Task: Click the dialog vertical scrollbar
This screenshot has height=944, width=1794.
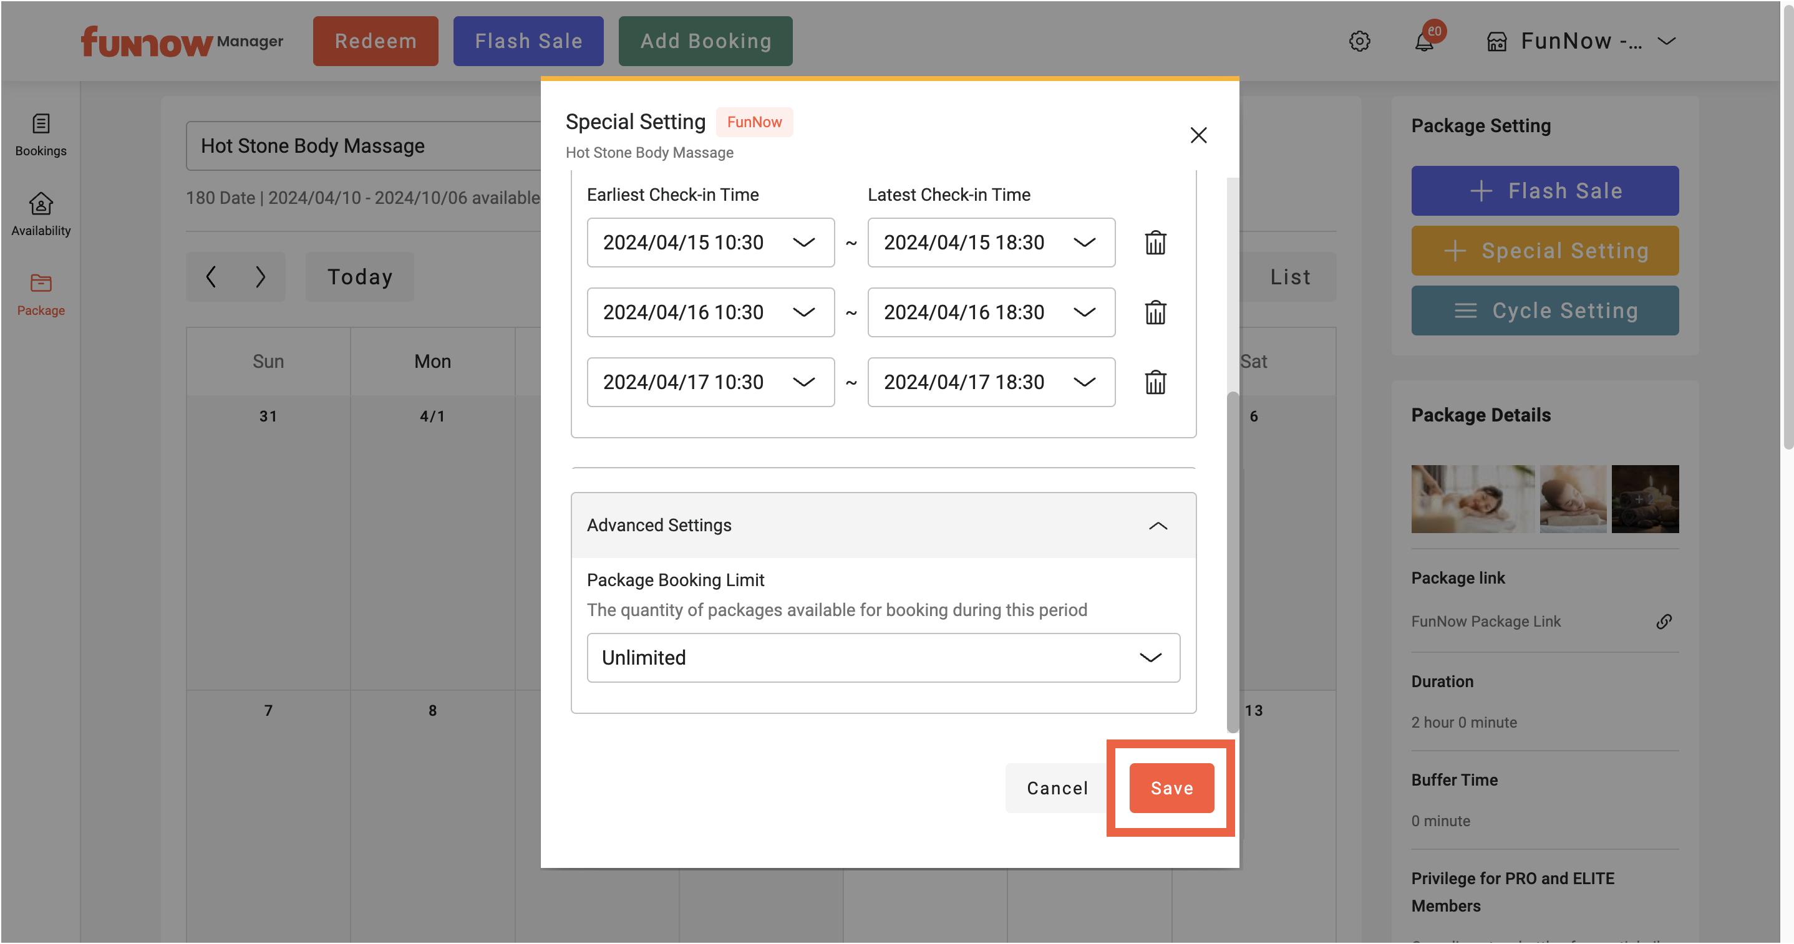Action: tap(1232, 562)
